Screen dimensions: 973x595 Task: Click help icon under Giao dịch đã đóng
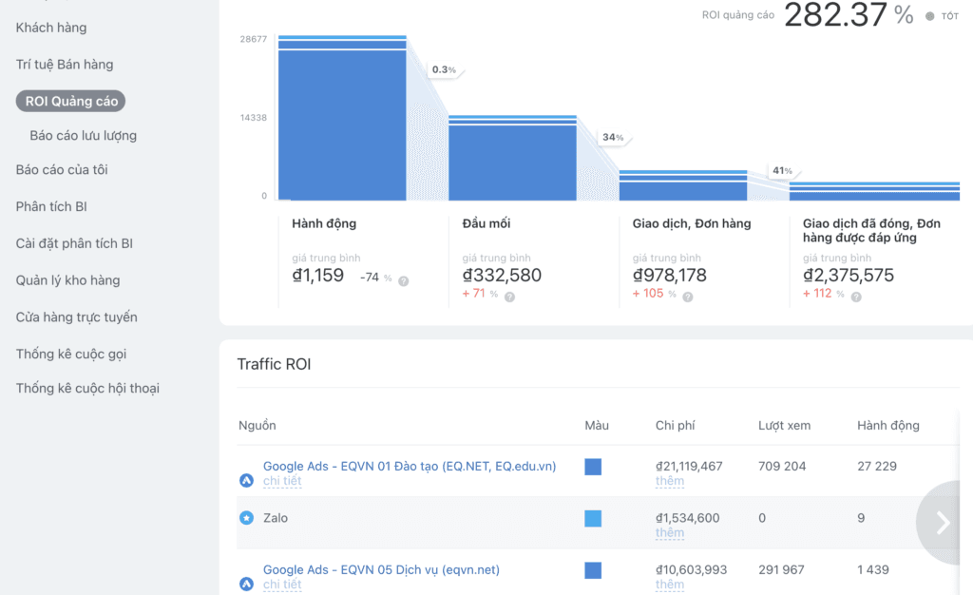click(856, 297)
